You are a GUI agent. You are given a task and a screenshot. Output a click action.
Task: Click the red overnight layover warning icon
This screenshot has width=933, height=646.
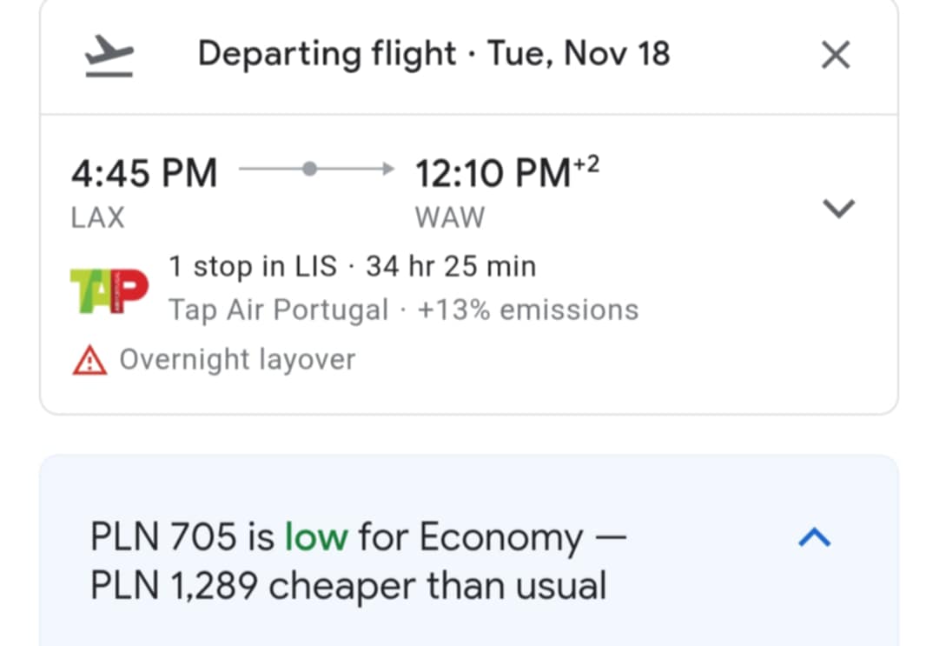click(x=89, y=360)
